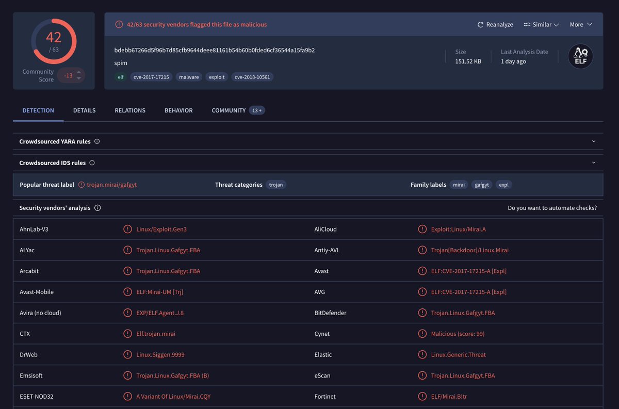Viewport: 619px width, 409px height.
Task: Click the alert icon in the DrWeb row
Action: coord(127,354)
